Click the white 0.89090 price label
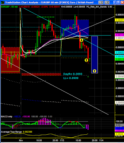Viewport: 124px width, 143px height. (x=120, y=77)
